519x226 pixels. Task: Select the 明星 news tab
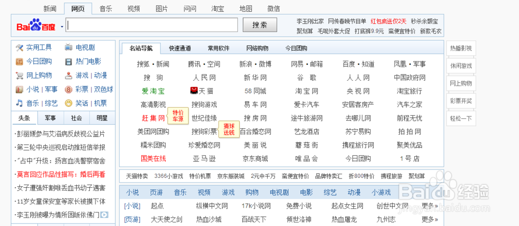point(102,118)
